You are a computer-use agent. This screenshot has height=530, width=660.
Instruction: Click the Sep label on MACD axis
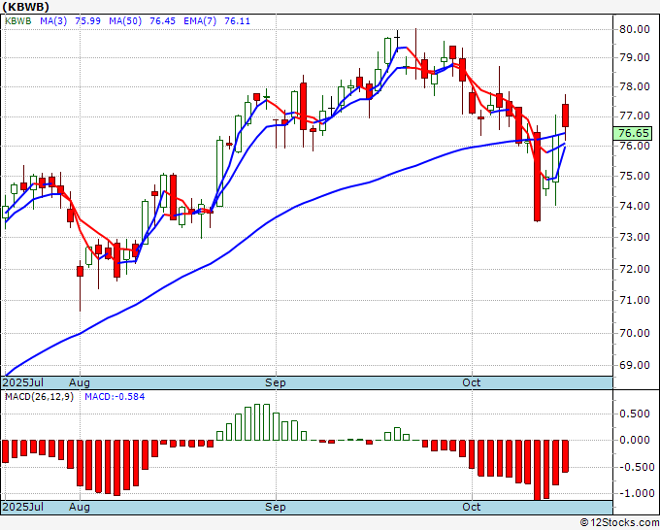tap(276, 507)
